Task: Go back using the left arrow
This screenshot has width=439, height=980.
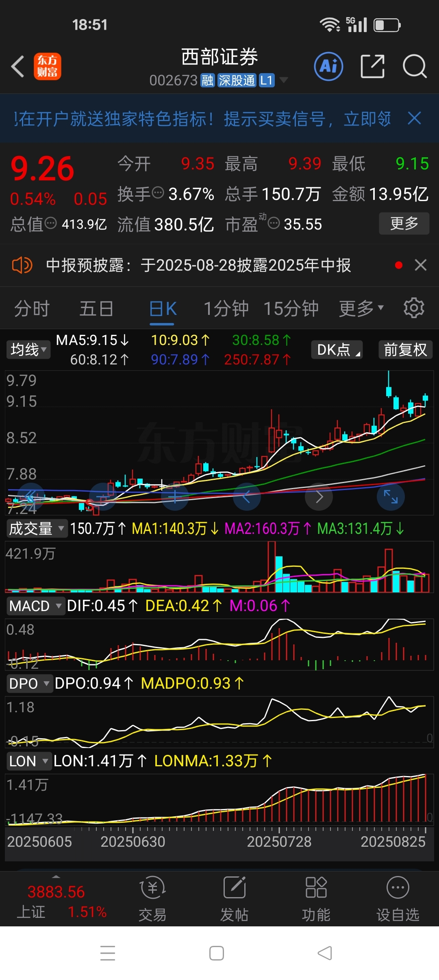Action: [x=17, y=66]
